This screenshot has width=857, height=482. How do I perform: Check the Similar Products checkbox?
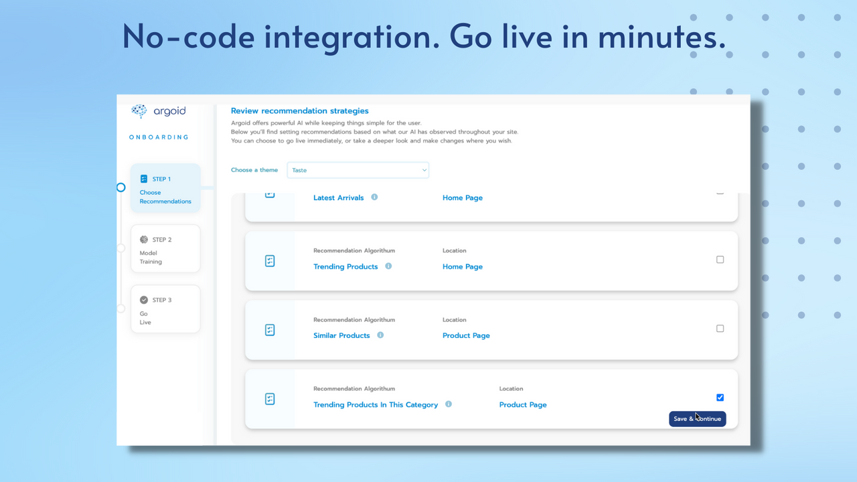pyautogui.click(x=720, y=328)
